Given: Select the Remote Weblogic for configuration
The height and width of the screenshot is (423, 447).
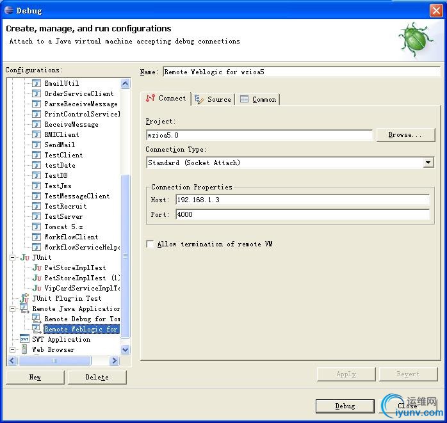Looking at the screenshot, I should click(x=81, y=329).
